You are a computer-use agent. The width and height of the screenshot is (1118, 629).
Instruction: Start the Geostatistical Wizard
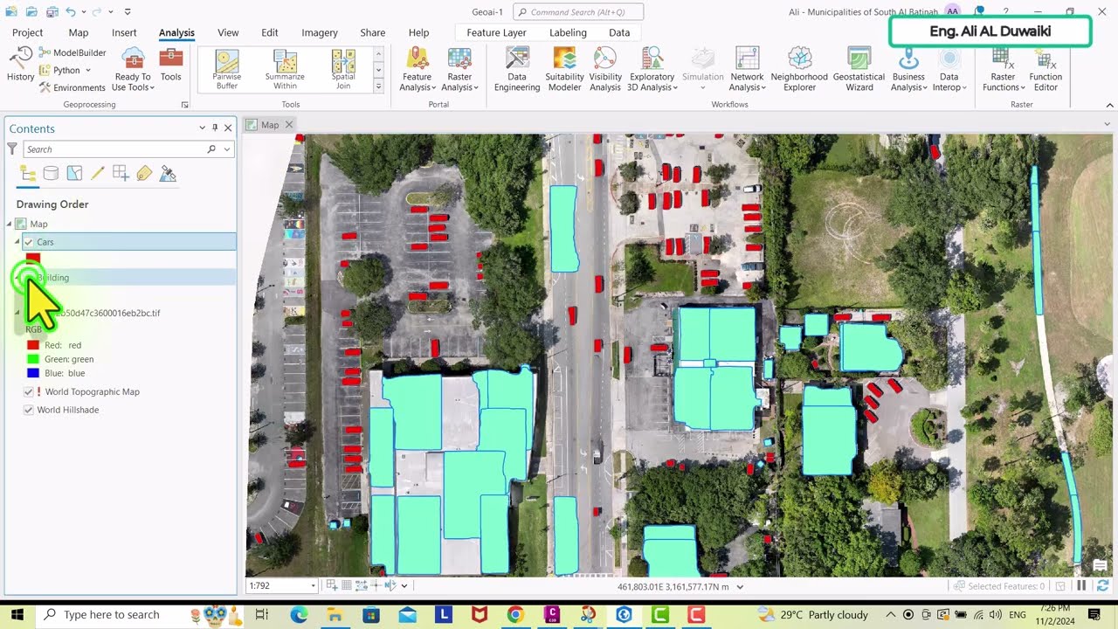[859, 69]
